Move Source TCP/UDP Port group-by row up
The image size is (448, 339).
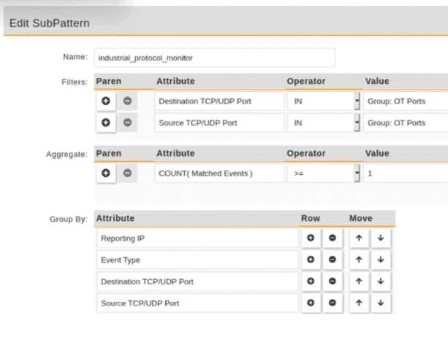[359, 302]
